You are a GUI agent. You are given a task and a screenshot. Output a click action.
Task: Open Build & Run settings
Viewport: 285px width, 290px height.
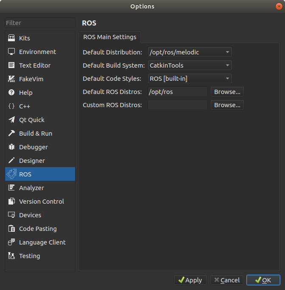coord(36,134)
